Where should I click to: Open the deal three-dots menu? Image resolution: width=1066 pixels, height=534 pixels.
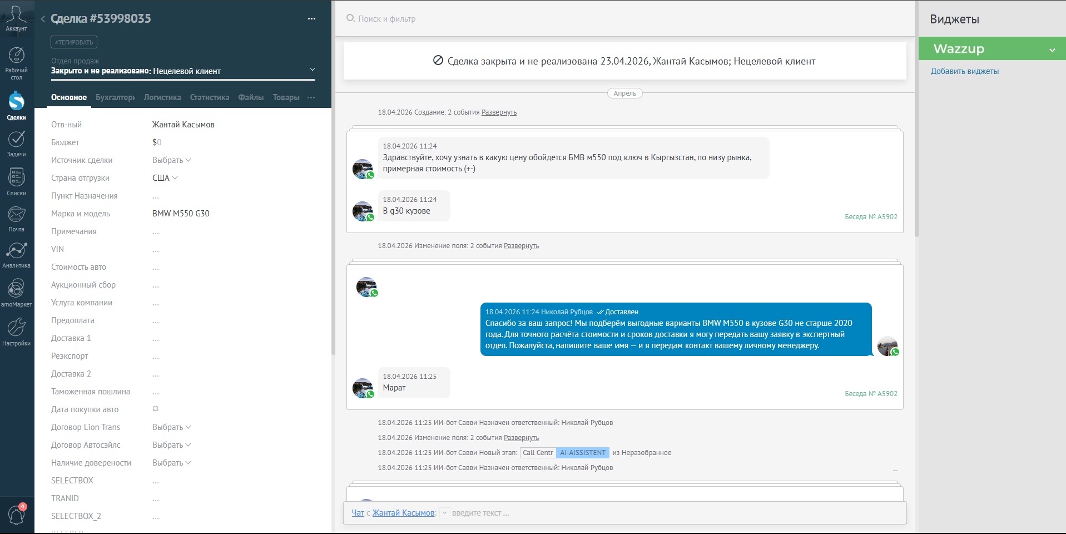click(x=311, y=19)
